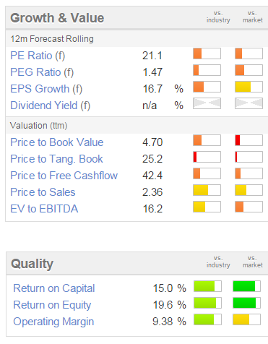Click Return on Capital vs. market green bar

click(246, 286)
